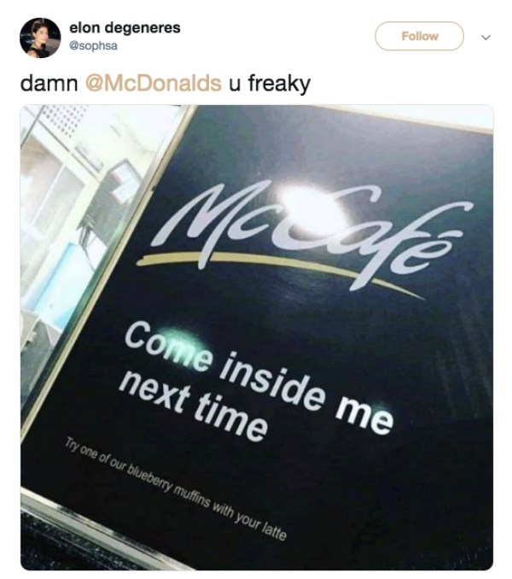
Task: Click the gold swoosh under McCafé
Action: 281,270
